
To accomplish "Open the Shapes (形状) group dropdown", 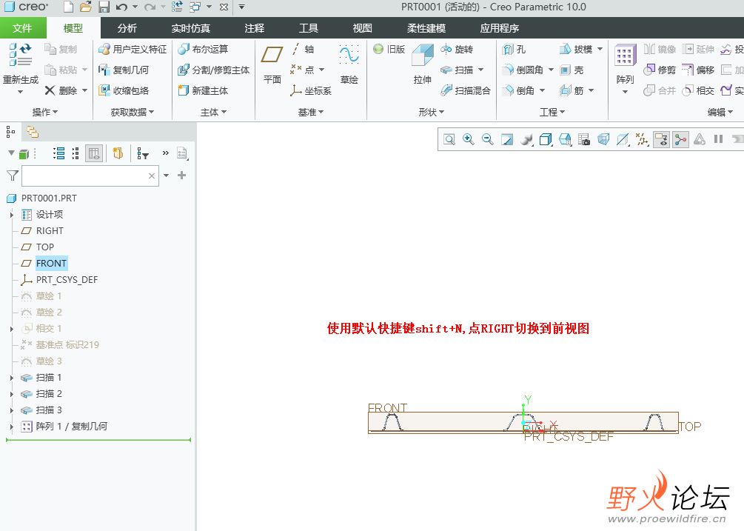I will [x=432, y=112].
